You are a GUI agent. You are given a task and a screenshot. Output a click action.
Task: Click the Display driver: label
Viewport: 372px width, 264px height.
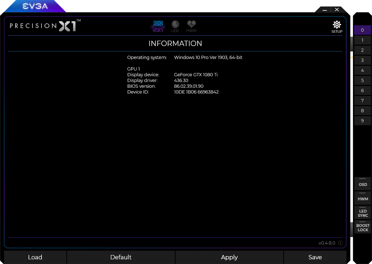pos(142,81)
